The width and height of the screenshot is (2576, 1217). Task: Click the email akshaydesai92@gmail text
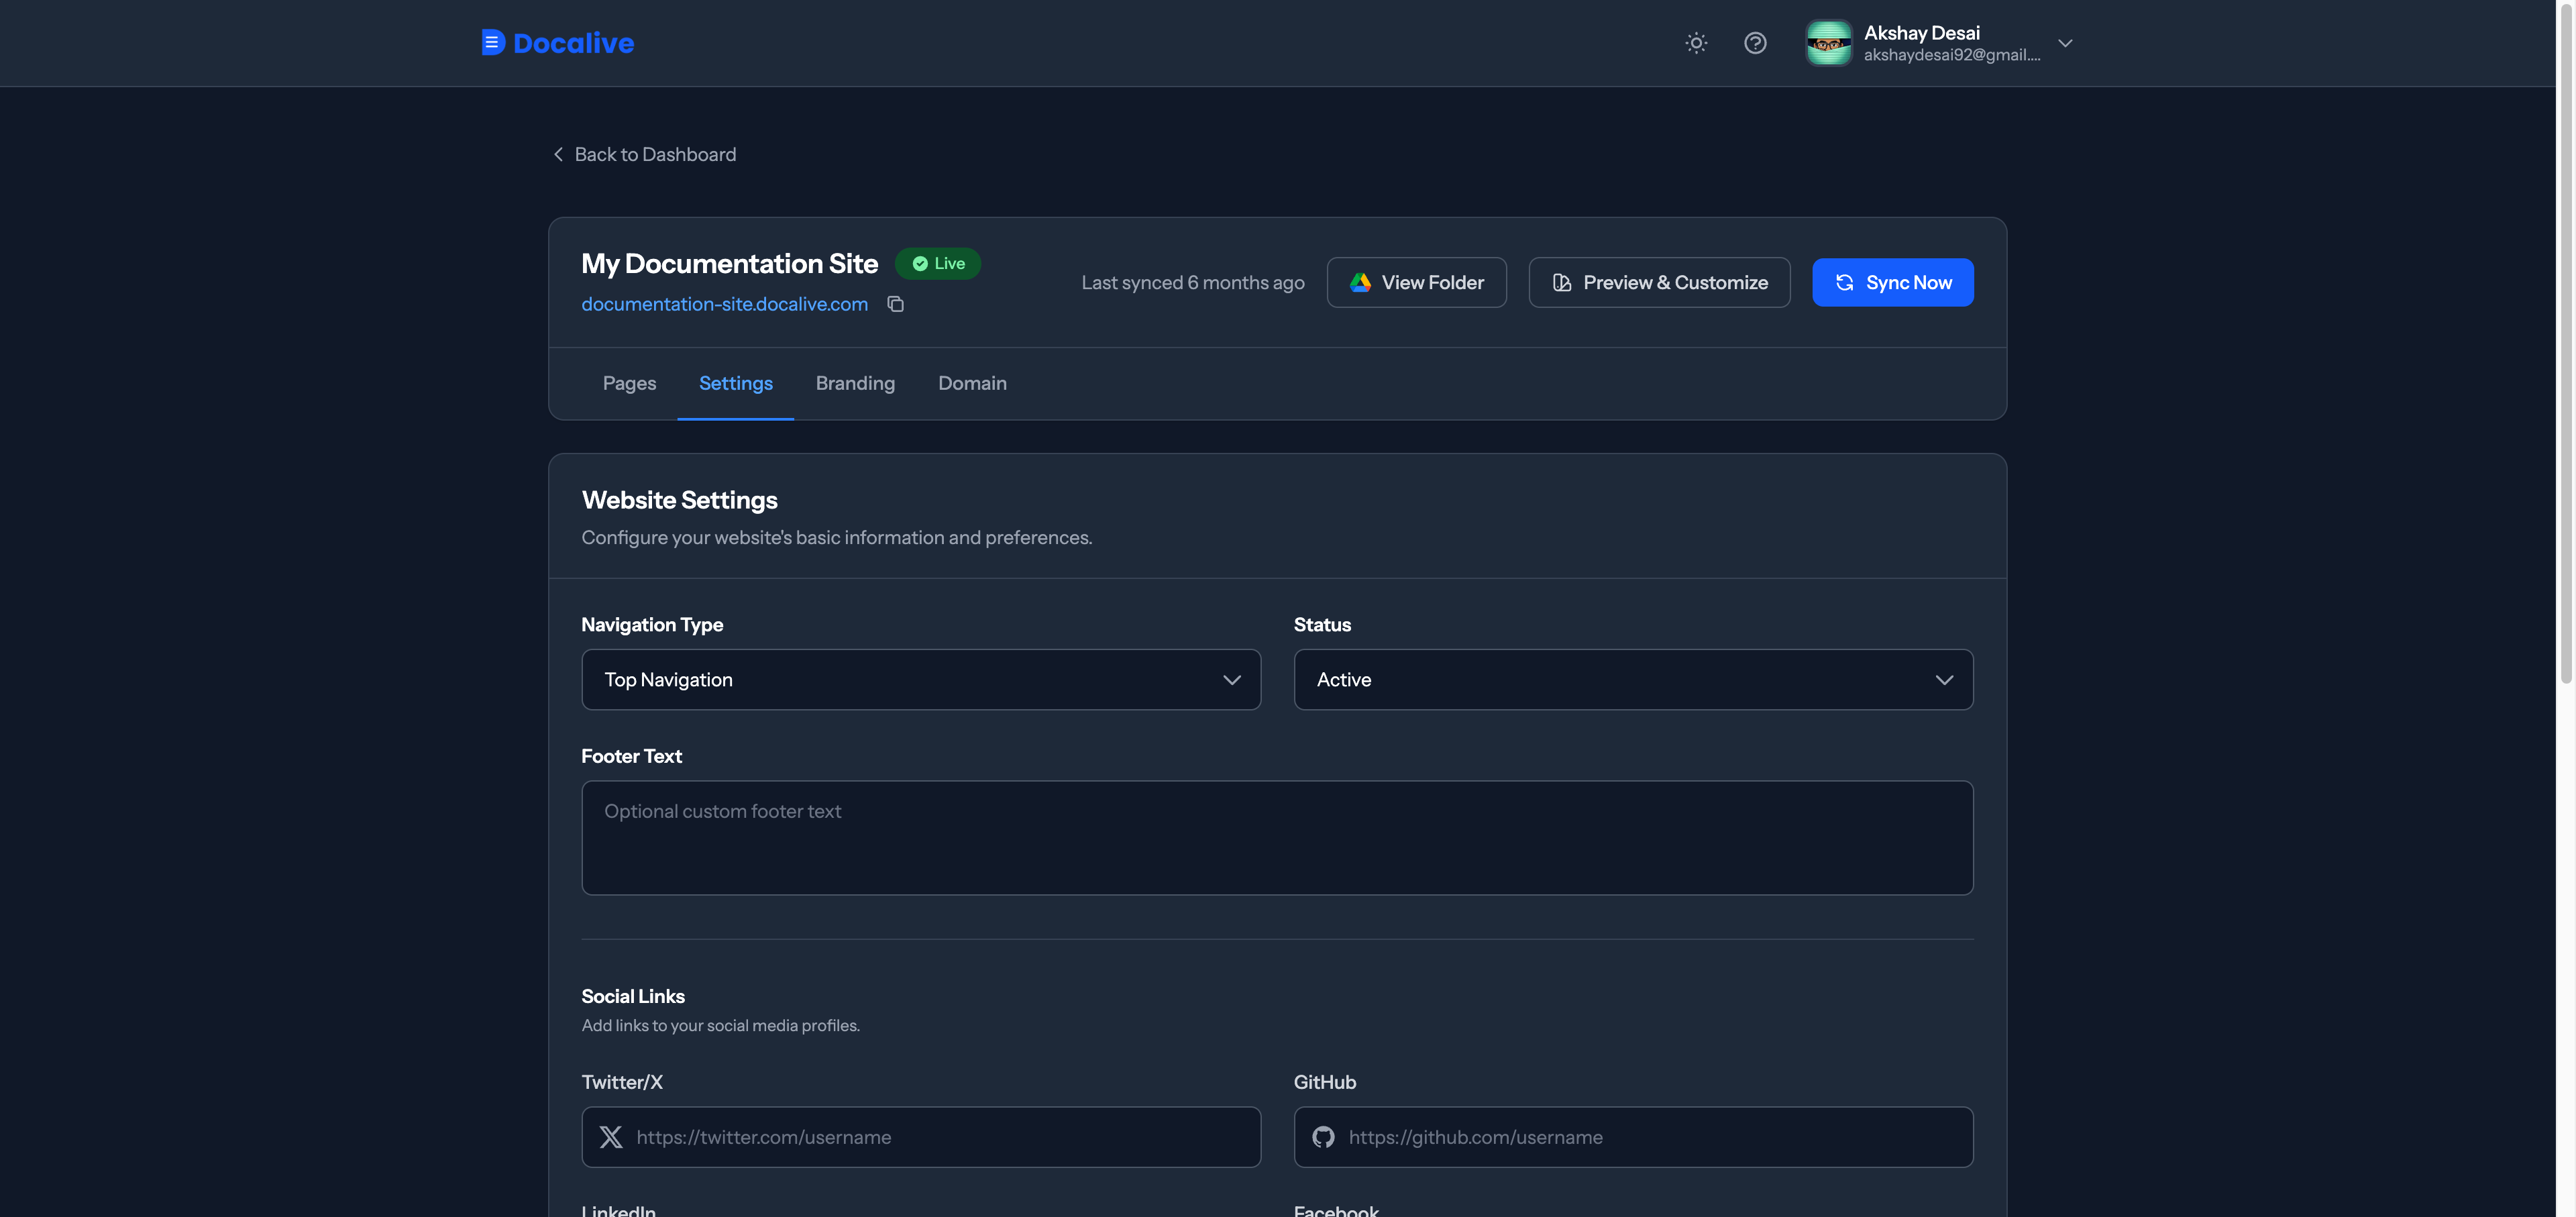pyautogui.click(x=1951, y=55)
